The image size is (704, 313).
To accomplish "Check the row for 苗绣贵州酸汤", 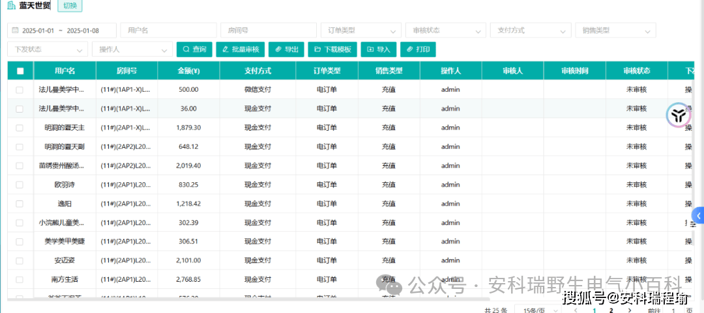I will 20,165.
